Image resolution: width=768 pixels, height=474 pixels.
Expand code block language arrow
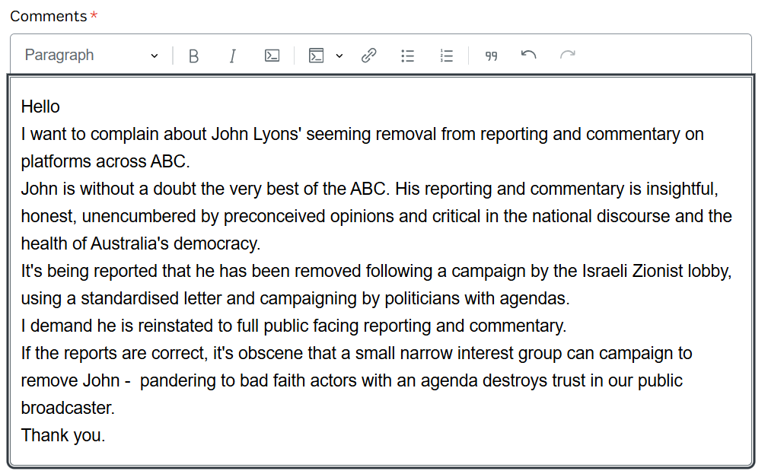pos(339,56)
